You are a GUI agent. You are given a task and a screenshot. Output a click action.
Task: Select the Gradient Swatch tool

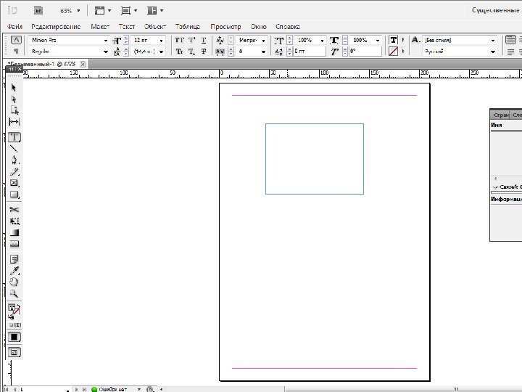[x=14, y=233]
